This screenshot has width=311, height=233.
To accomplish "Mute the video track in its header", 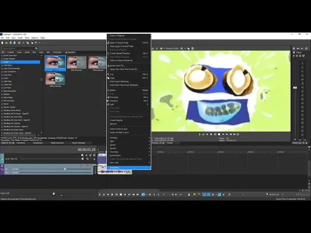I will click(90, 155).
